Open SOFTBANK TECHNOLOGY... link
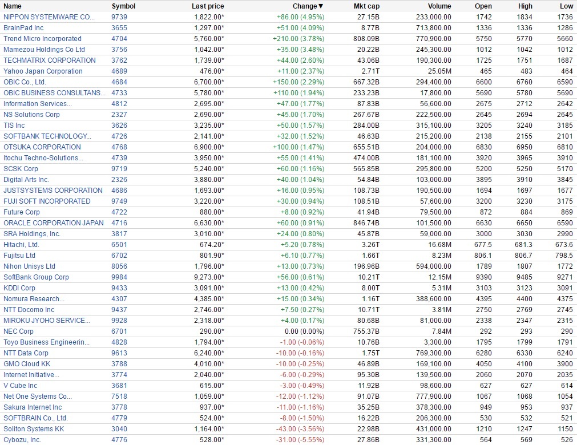The height and width of the screenshot is (445, 577). [47, 136]
